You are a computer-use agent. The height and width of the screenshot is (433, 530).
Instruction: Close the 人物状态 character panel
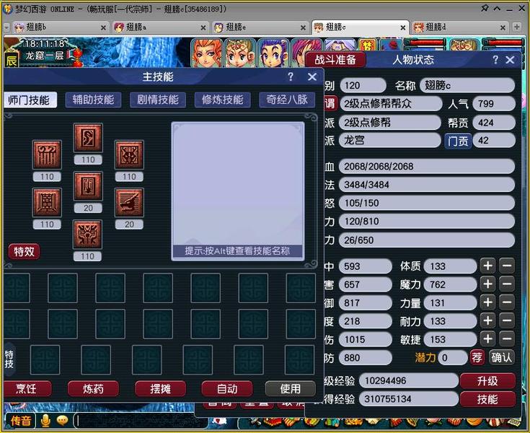click(510, 60)
